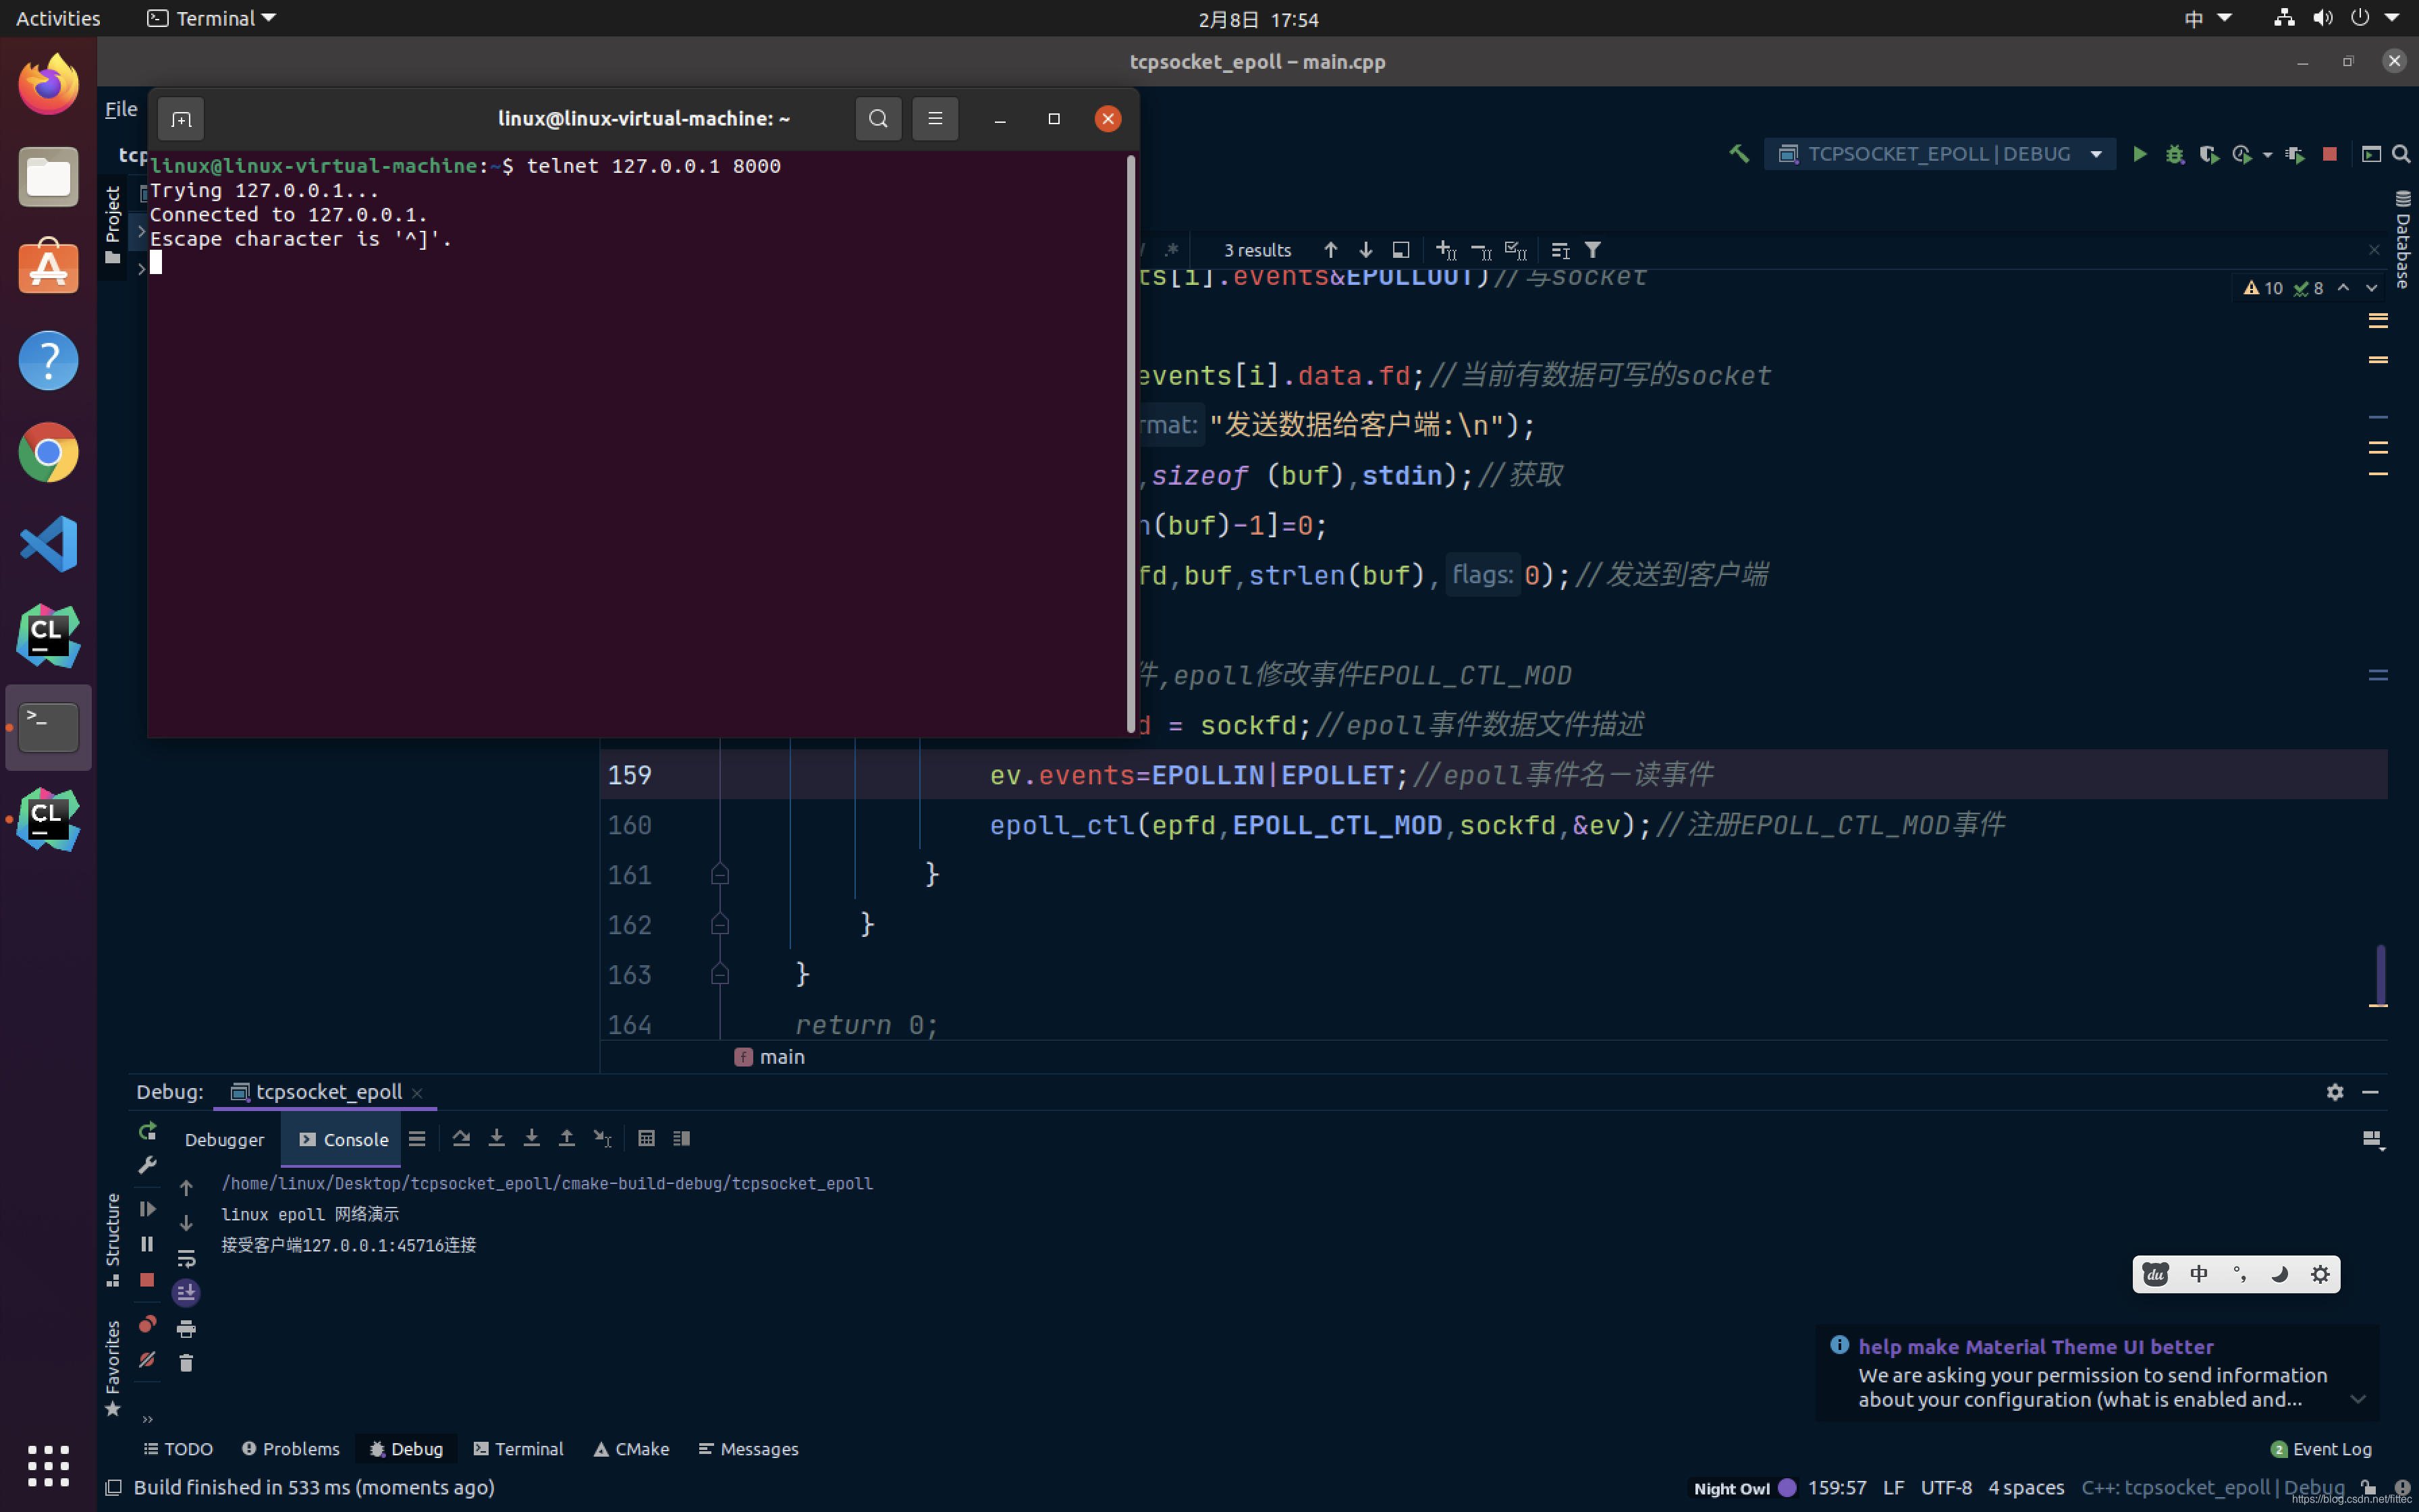Viewport: 2419px width, 1512px height.
Task: Expand the Material Theme notification chevron
Action: (x=2357, y=1400)
